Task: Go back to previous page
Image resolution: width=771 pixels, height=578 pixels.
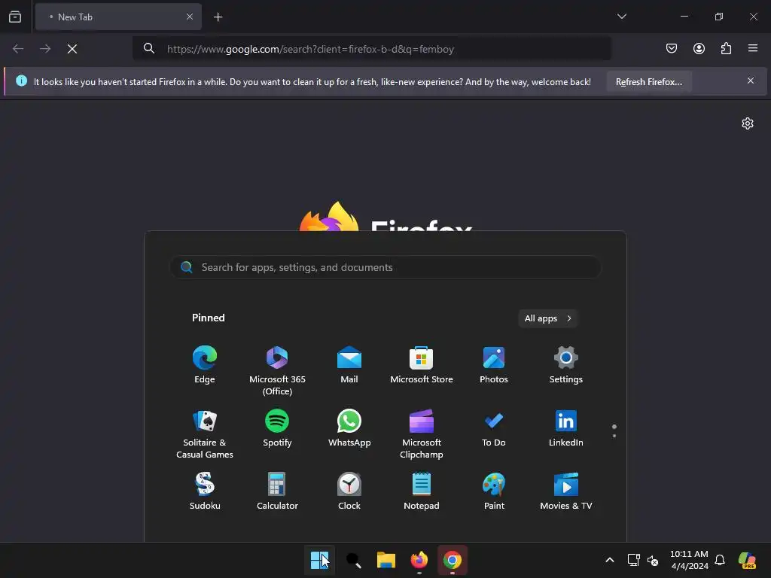Action: pyautogui.click(x=18, y=49)
